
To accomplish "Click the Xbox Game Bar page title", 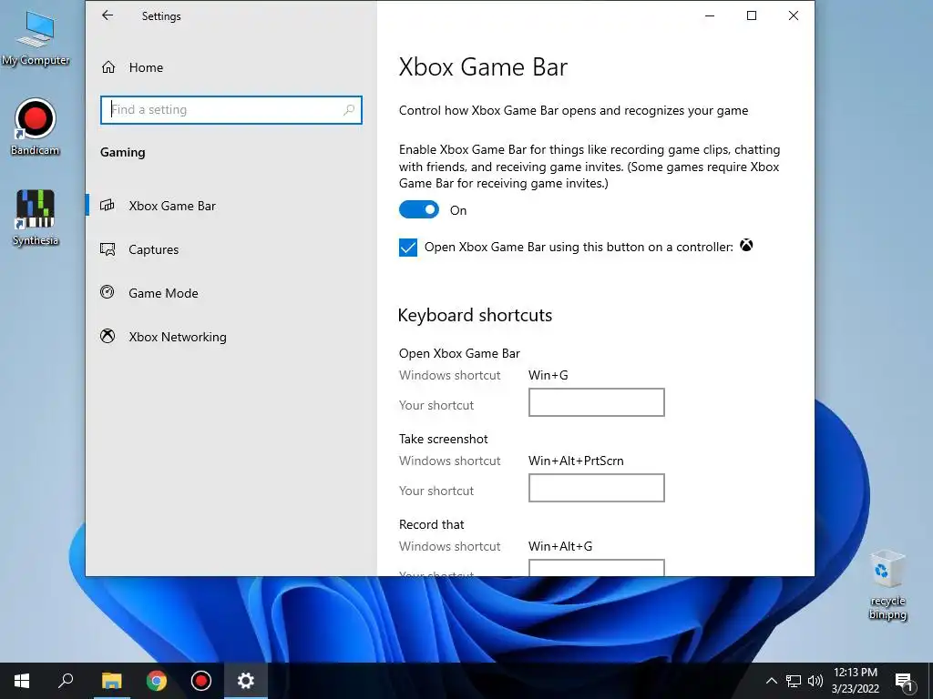I will (x=483, y=66).
